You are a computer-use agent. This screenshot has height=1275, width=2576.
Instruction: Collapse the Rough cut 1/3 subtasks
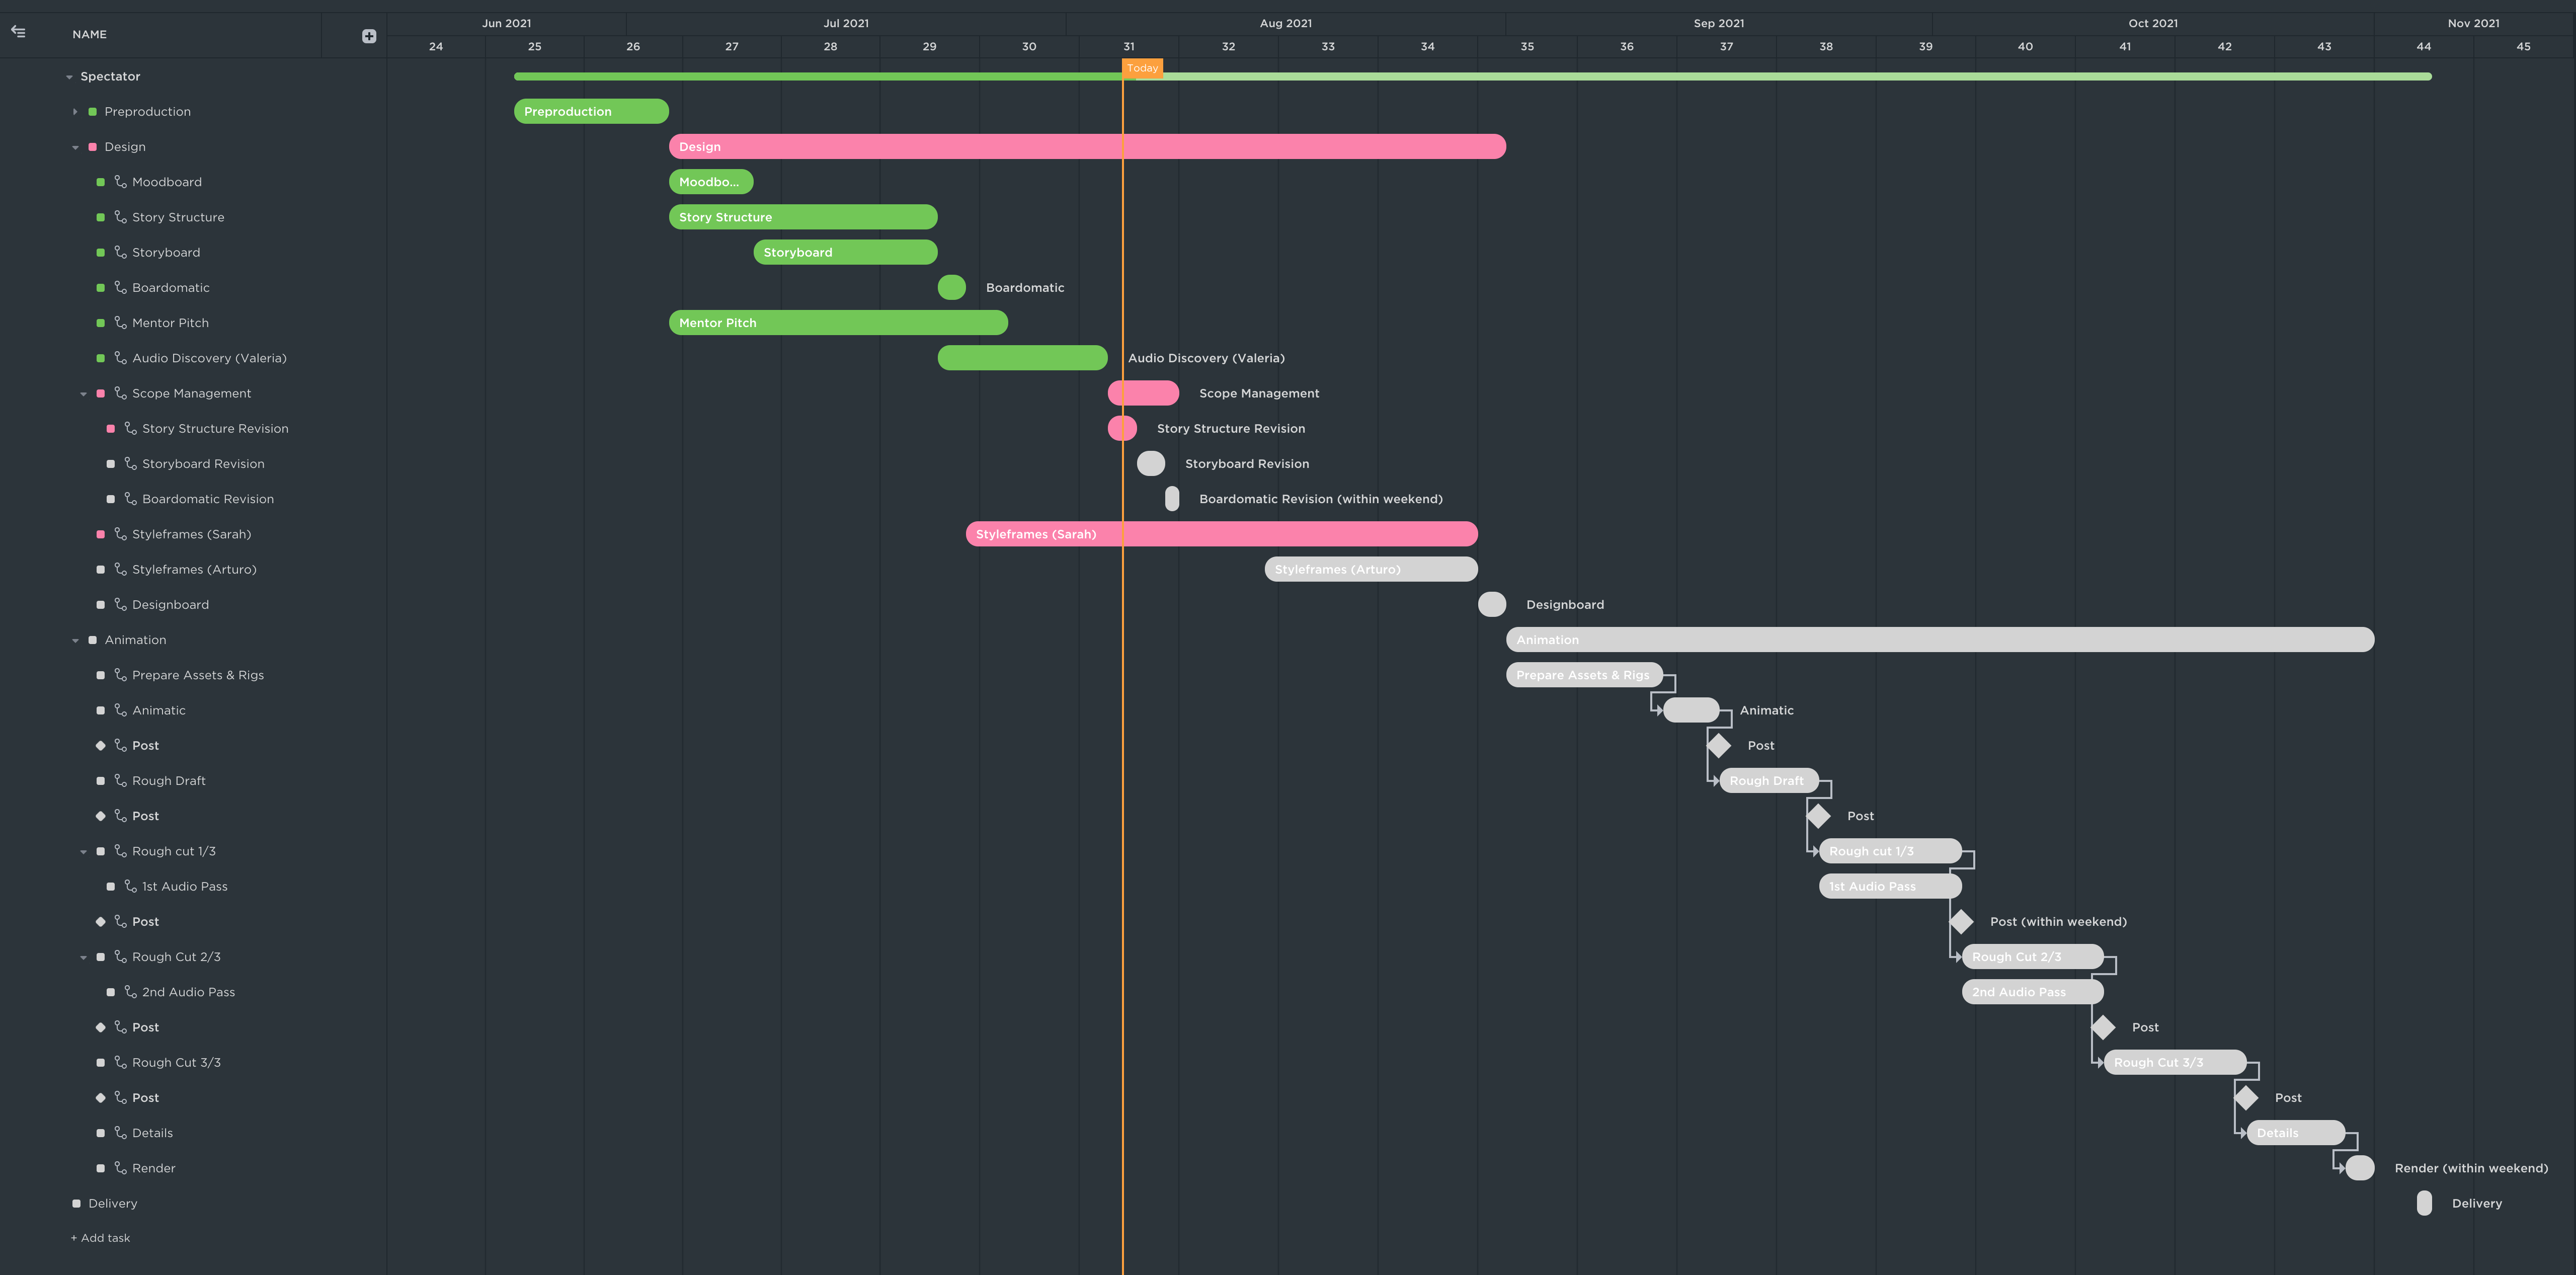click(x=83, y=852)
